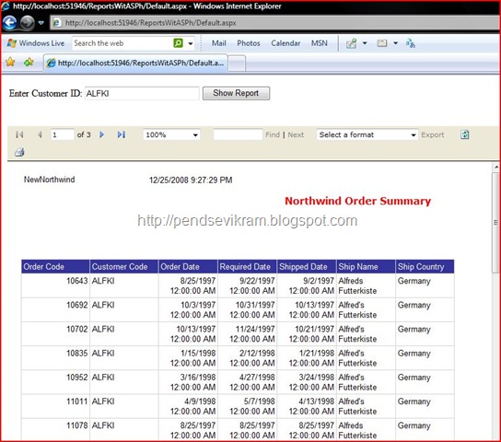Screen dimensions: 501x442
Task: Open the search options dropdown arrow
Action: click(x=191, y=43)
